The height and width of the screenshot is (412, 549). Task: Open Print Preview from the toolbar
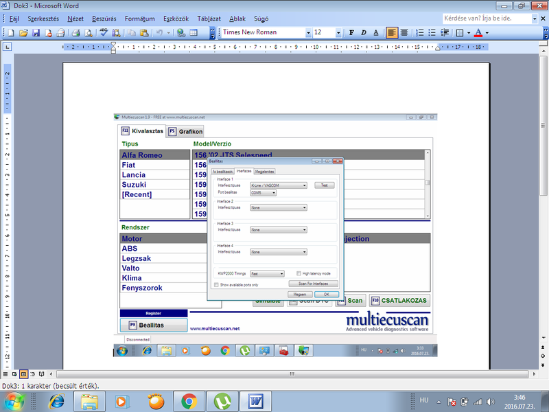89,33
